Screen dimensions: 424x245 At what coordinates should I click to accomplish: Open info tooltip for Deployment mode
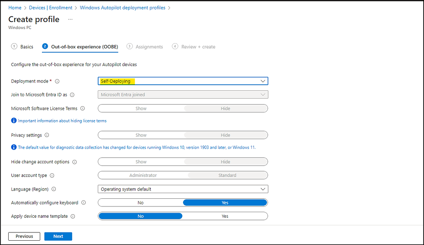(x=57, y=81)
